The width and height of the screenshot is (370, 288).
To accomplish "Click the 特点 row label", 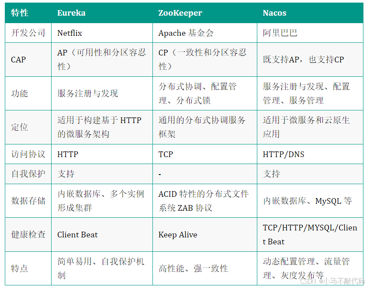I will click(x=28, y=268).
